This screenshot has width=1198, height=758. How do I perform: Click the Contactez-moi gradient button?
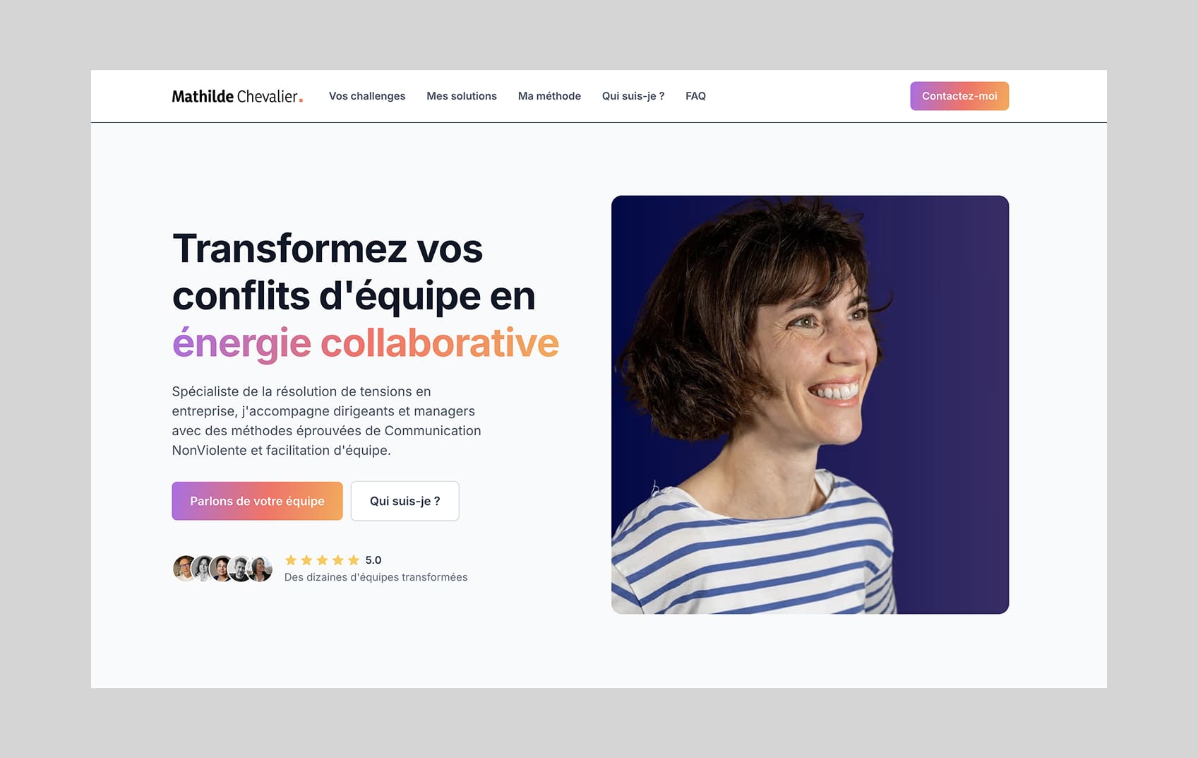point(959,96)
